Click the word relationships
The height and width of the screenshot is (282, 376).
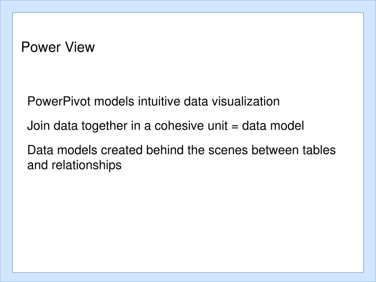(87, 166)
